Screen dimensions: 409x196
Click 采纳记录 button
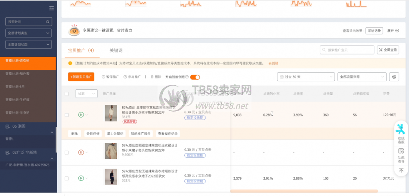pos(374,30)
